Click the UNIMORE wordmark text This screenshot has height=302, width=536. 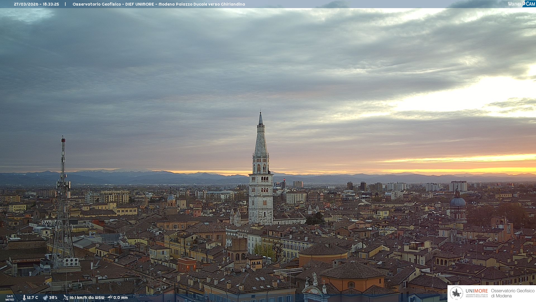point(477,291)
